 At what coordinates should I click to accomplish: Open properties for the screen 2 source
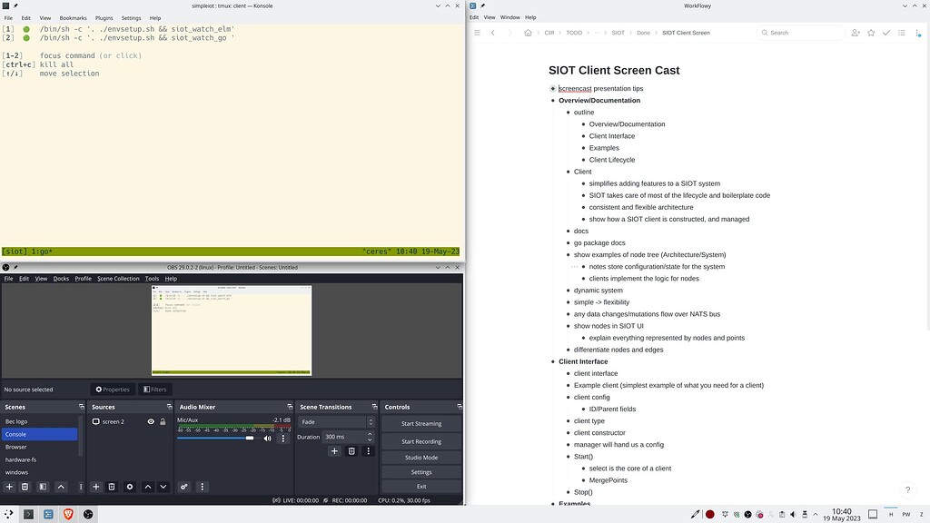tap(129, 487)
